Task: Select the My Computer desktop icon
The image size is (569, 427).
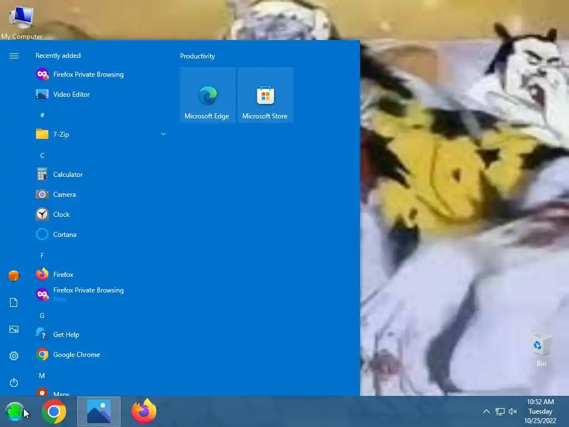Action: pos(22,22)
